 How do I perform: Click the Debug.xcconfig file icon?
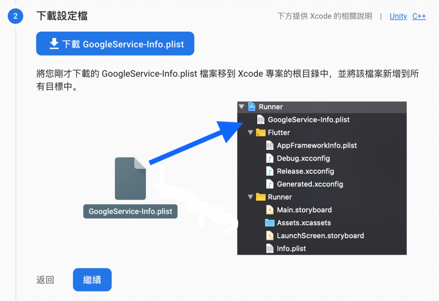pos(270,158)
